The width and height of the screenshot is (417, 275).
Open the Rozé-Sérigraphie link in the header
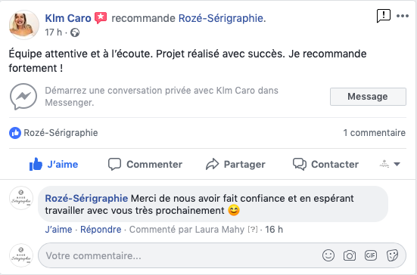tap(221, 18)
